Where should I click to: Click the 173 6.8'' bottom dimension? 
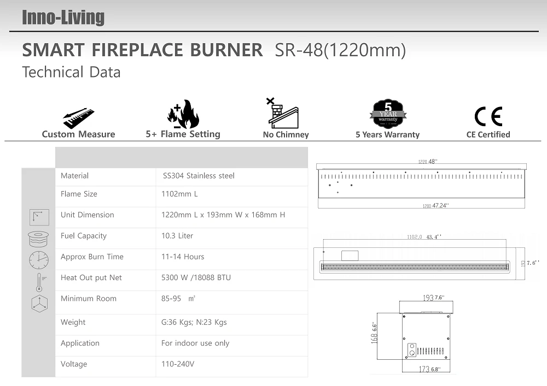click(429, 369)
